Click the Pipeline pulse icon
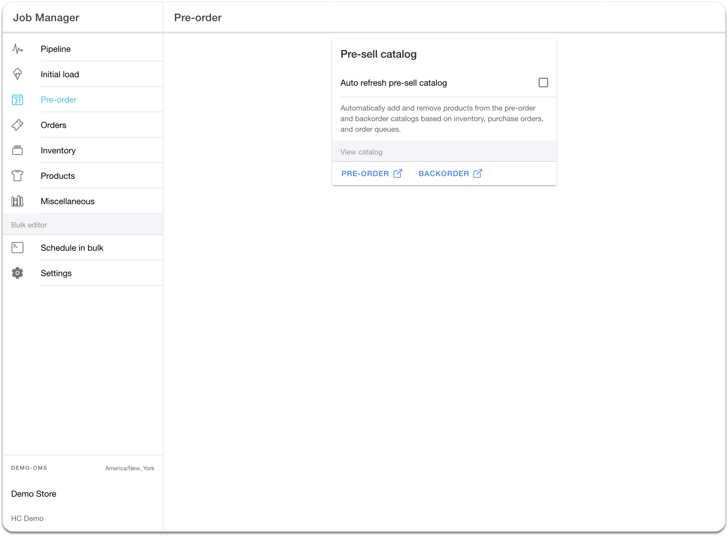Viewport: 728px width, 536px height. [x=17, y=49]
